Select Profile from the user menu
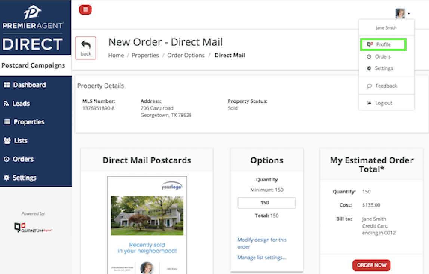429x274 pixels. coord(383,44)
